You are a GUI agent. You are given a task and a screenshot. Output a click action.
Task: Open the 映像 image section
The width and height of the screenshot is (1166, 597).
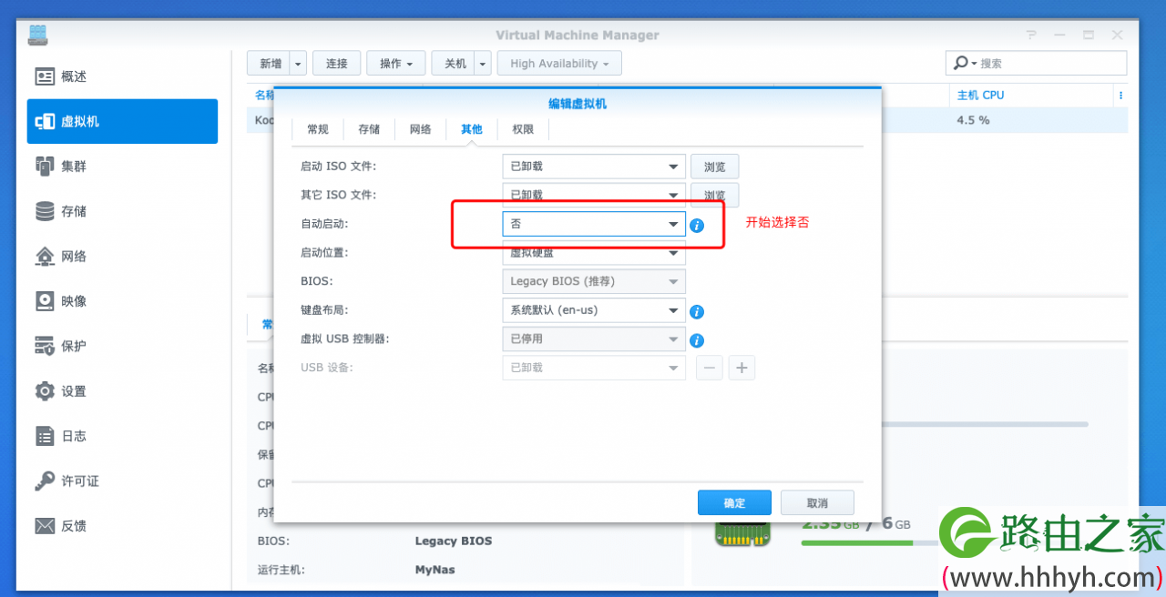click(x=122, y=300)
